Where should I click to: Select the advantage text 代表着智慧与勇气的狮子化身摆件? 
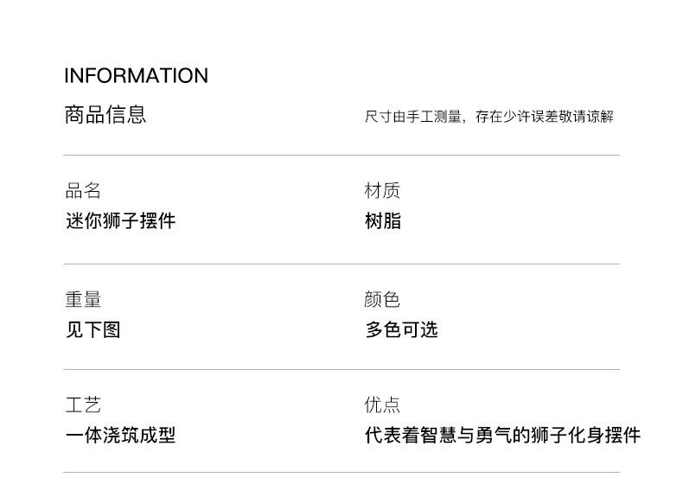tap(502, 435)
